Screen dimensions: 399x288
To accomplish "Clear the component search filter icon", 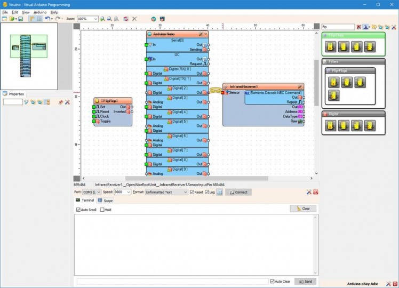I will (x=359, y=27).
